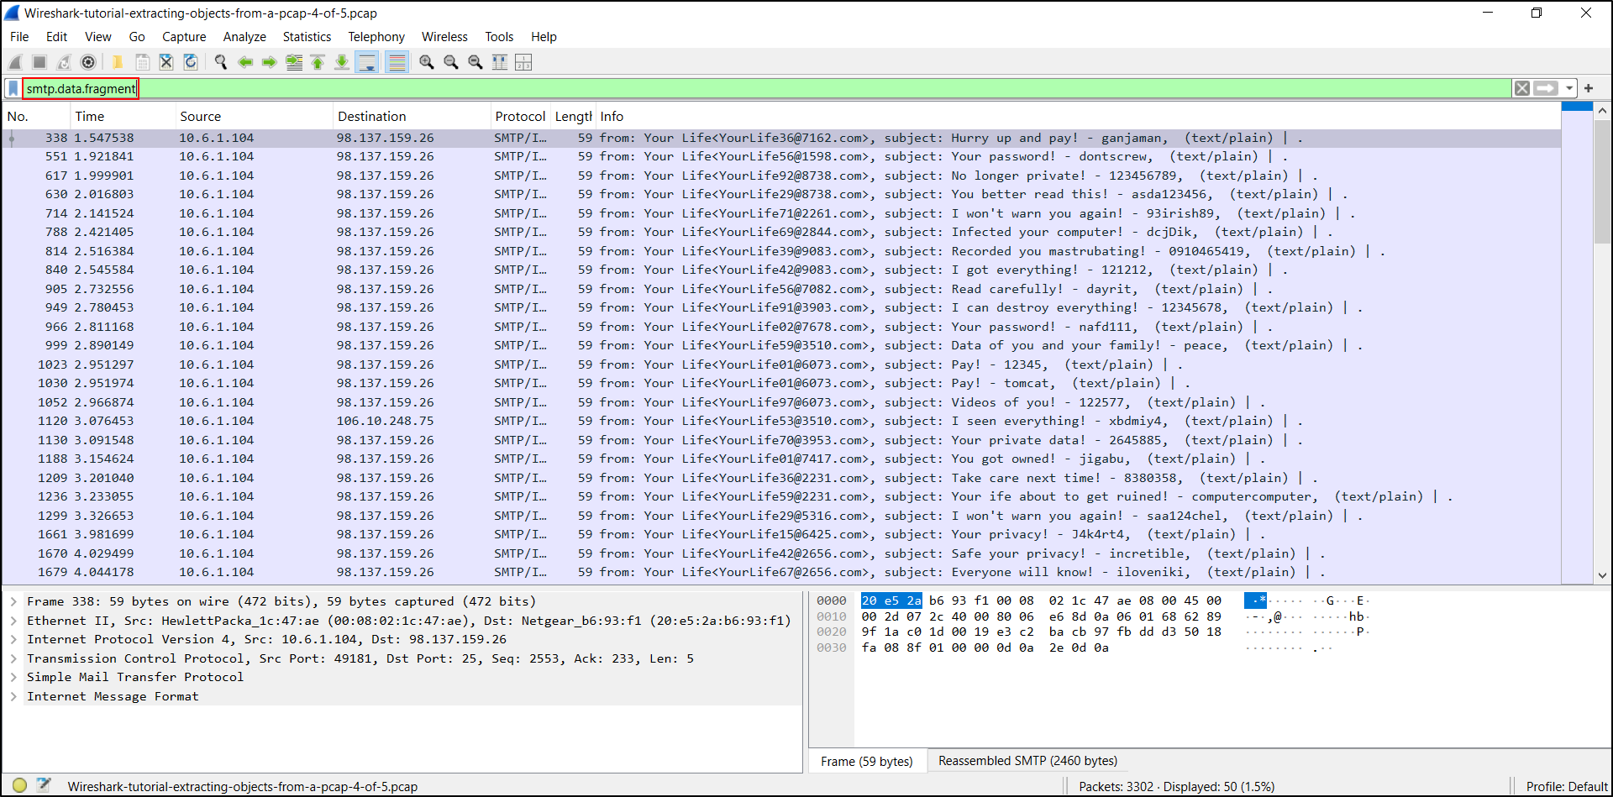1613x797 pixels.
Task: Open the Wireless menu
Action: (x=444, y=37)
